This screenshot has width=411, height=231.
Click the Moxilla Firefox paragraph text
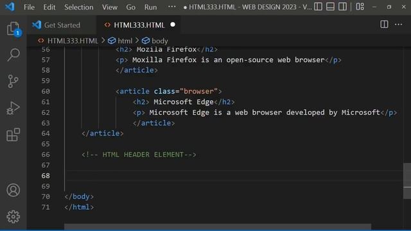point(229,60)
